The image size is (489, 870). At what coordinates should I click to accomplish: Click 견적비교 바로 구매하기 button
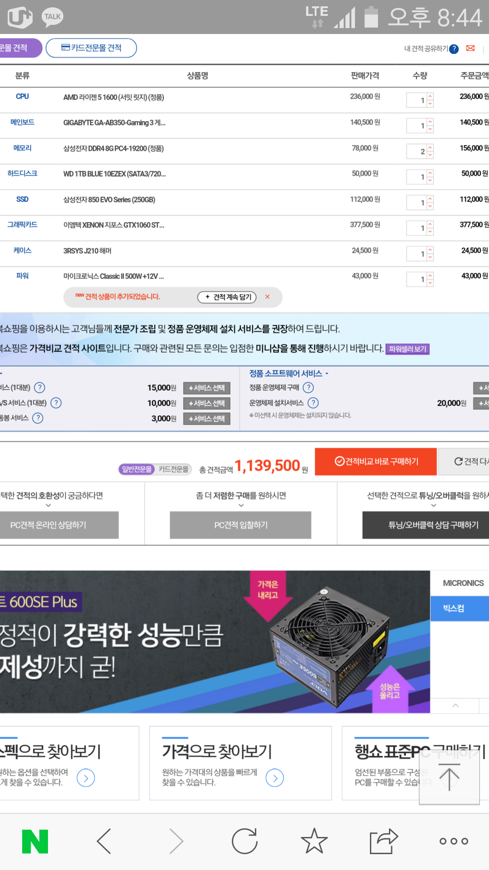pos(376,461)
